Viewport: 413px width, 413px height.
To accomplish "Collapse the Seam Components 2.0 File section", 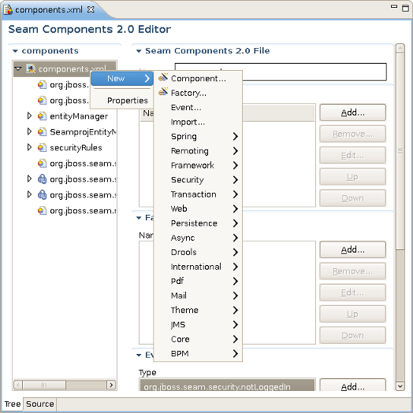I will (139, 51).
